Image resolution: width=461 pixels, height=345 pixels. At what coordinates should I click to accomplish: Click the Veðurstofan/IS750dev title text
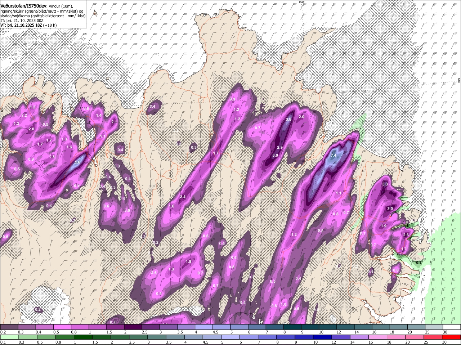23,5
